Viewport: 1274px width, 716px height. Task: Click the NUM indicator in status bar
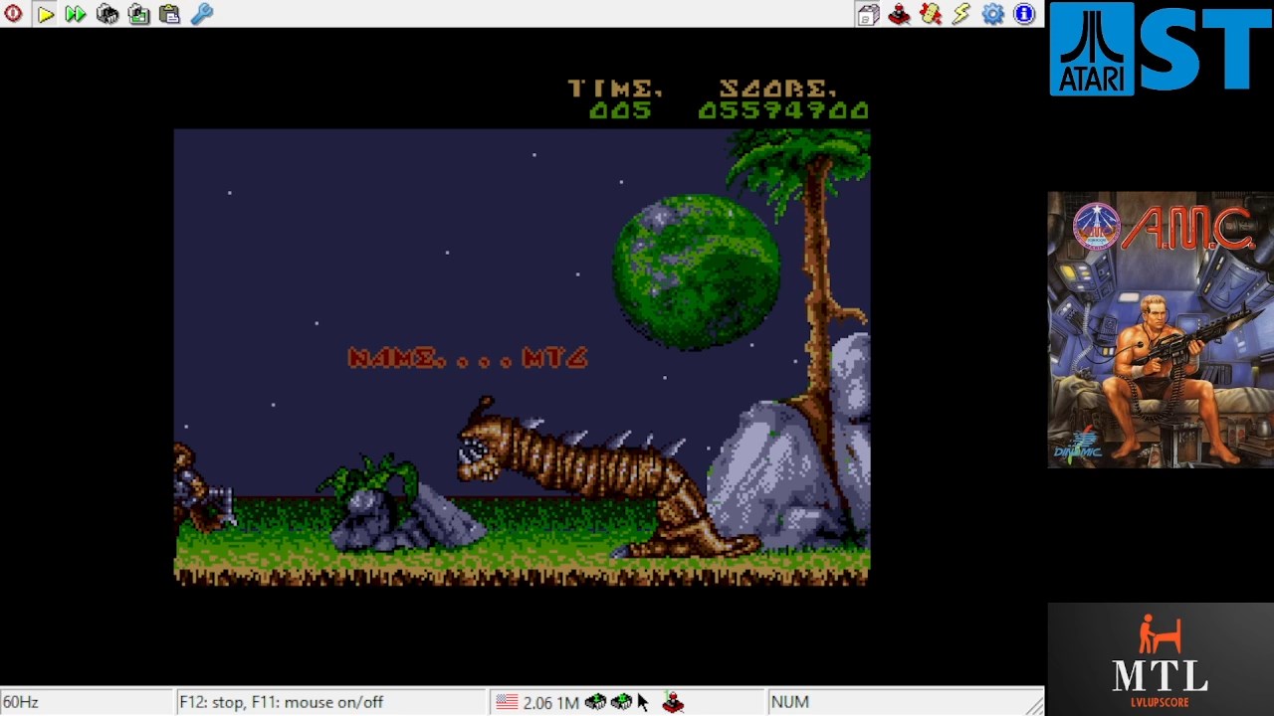click(x=789, y=702)
